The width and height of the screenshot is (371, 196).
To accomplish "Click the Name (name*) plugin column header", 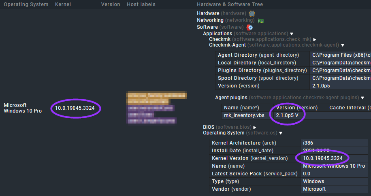I will tap(241, 108).
